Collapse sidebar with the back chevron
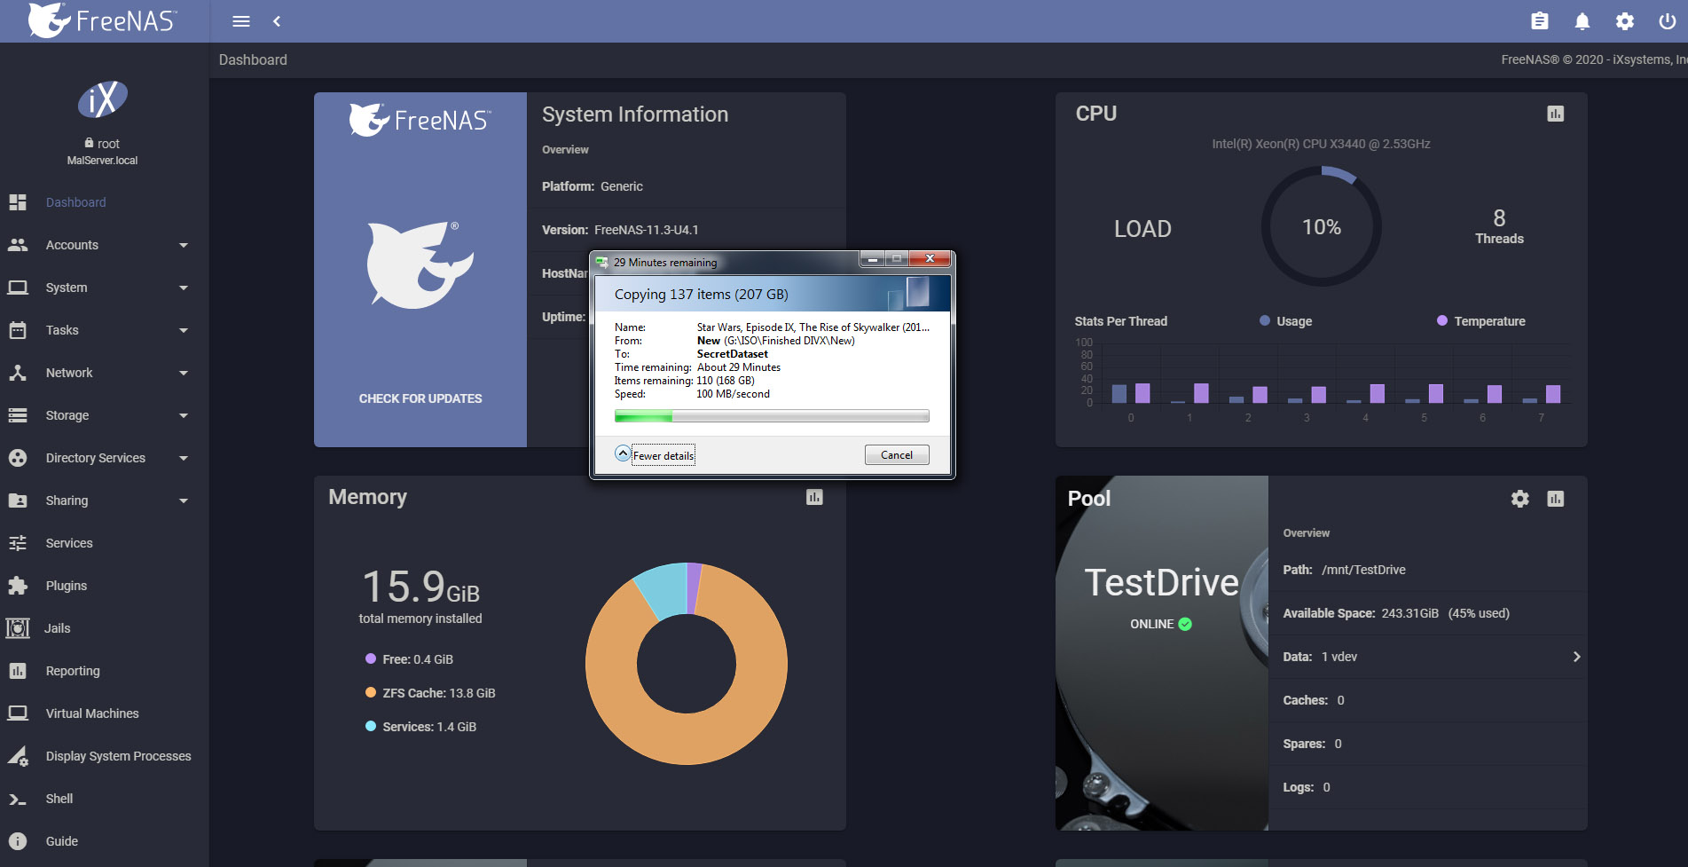Image resolution: width=1688 pixels, height=867 pixels. coord(277,21)
